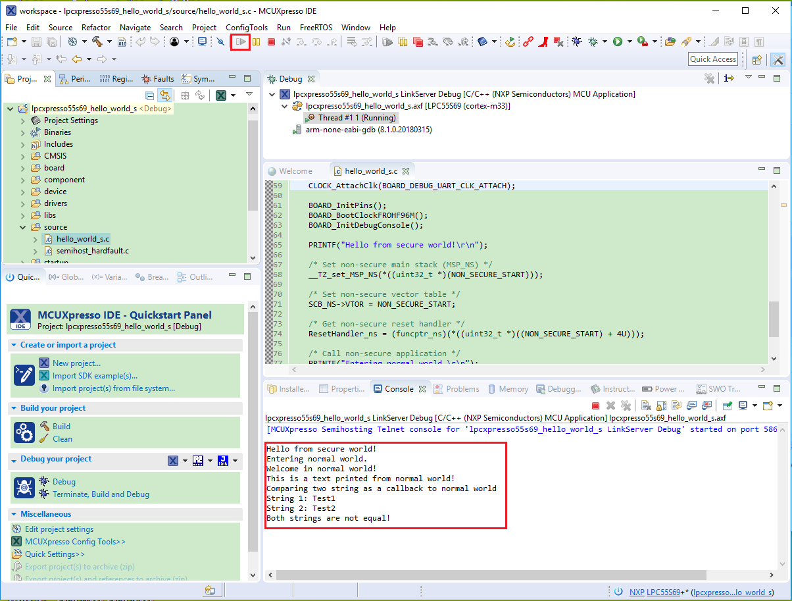Click the Resume debug button in toolbar

[x=241, y=42]
